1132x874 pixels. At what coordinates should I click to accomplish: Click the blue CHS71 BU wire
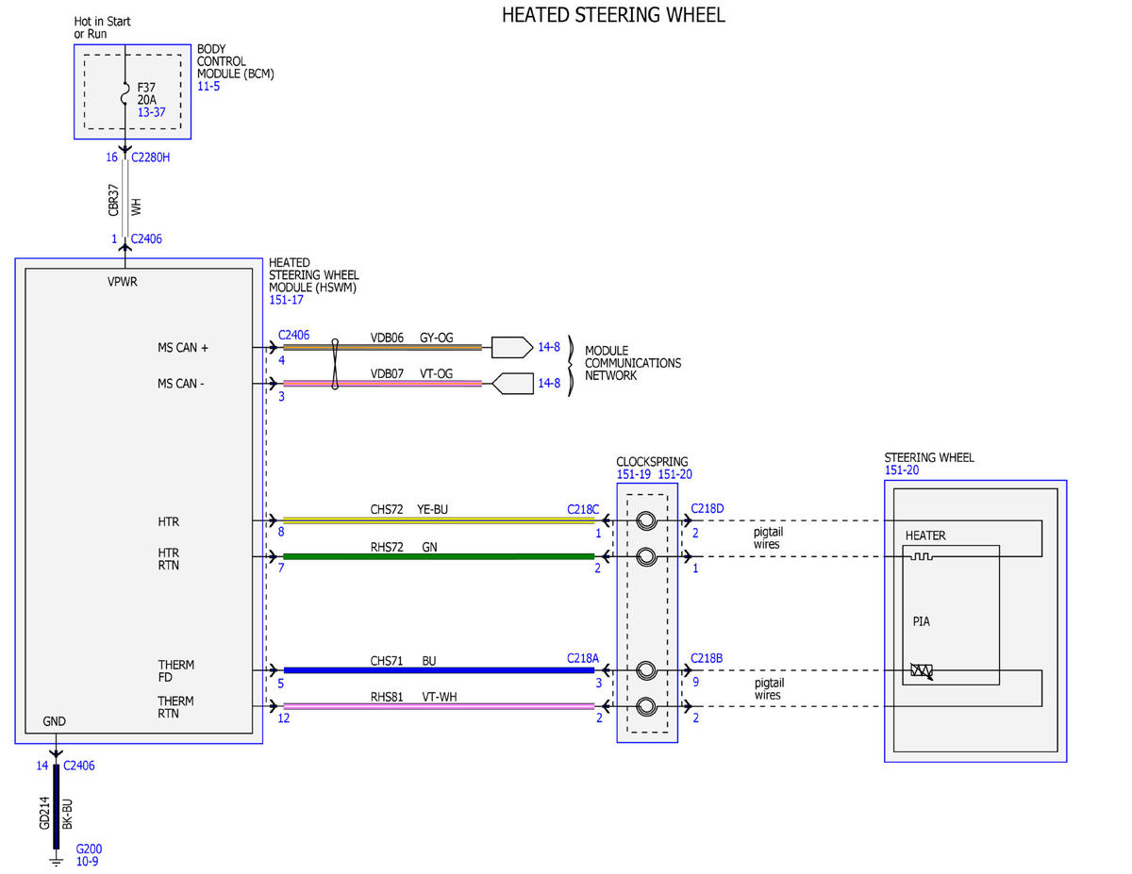pos(439,670)
